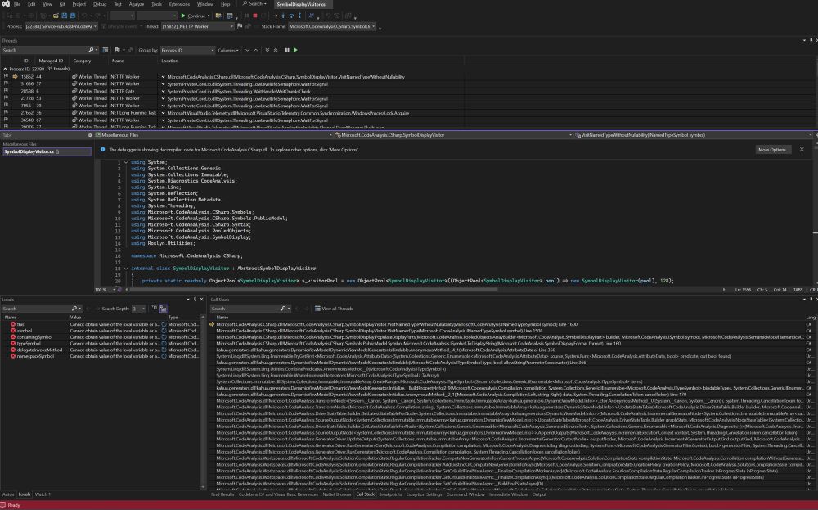The image size is (818, 510).
Task: Click the Threads search input field
Action: [44, 50]
